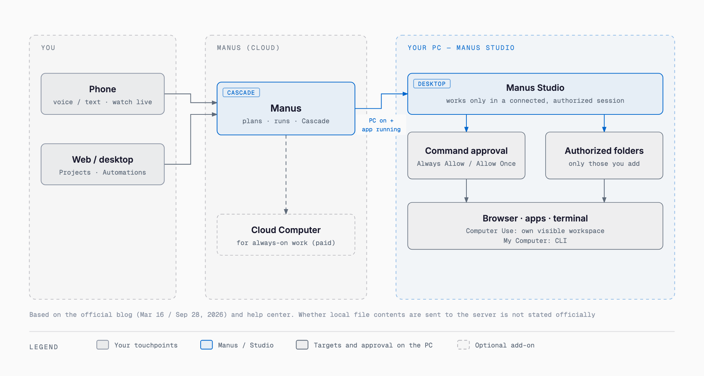Click 'Computer Use: own visible workspace' line
Image resolution: width=704 pixels, height=376 pixels.
click(535, 231)
